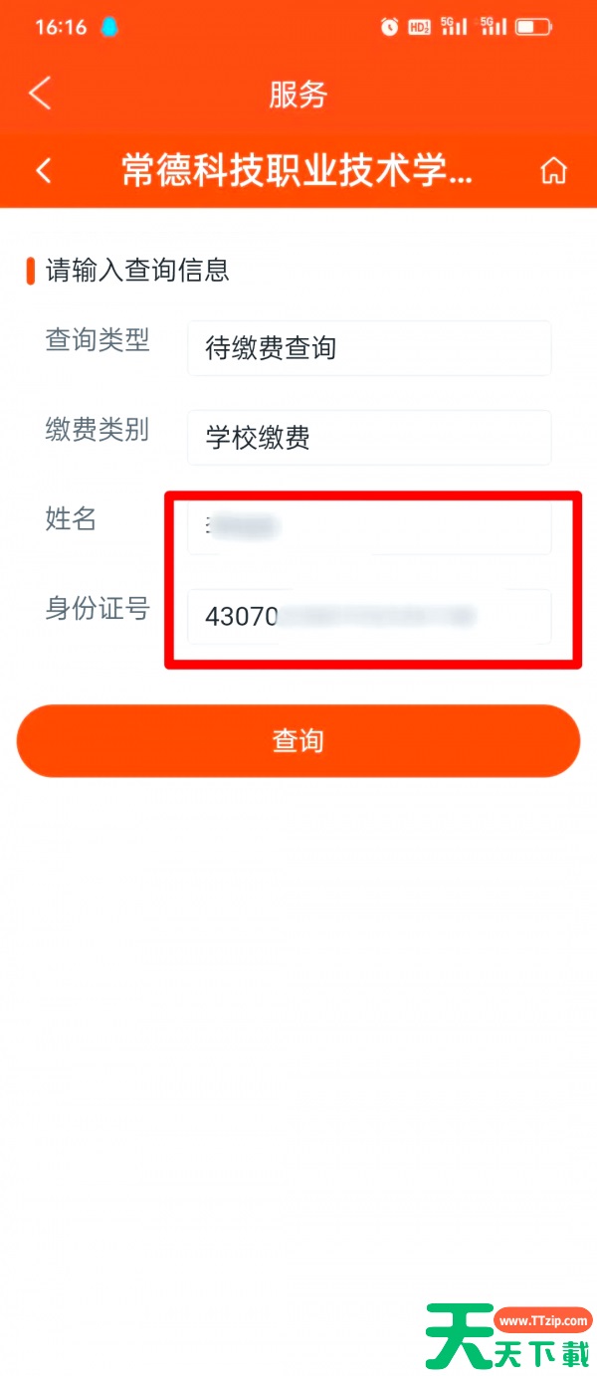Tap the battery indicator icon

pyautogui.click(x=533, y=27)
